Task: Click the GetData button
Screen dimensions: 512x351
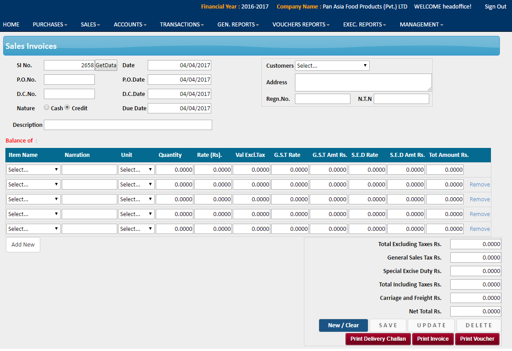Action: click(x=106, y=65)
